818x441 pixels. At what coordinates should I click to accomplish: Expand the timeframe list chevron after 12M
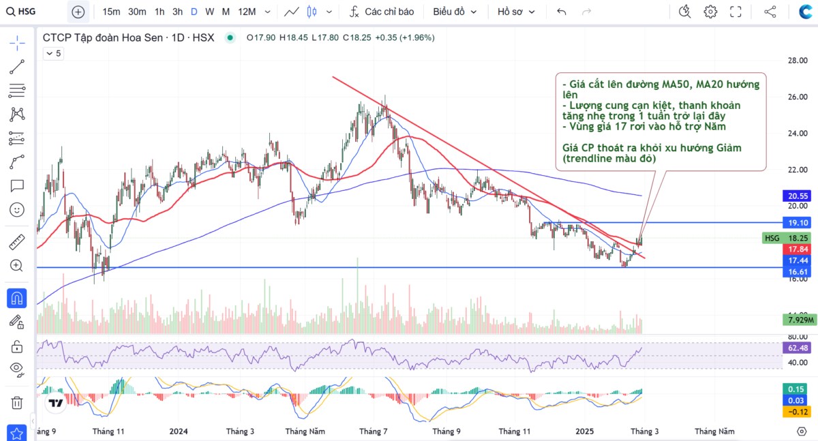(x=267, y=12)
